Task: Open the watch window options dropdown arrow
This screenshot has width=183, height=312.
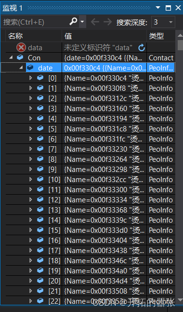Action: 158,8
